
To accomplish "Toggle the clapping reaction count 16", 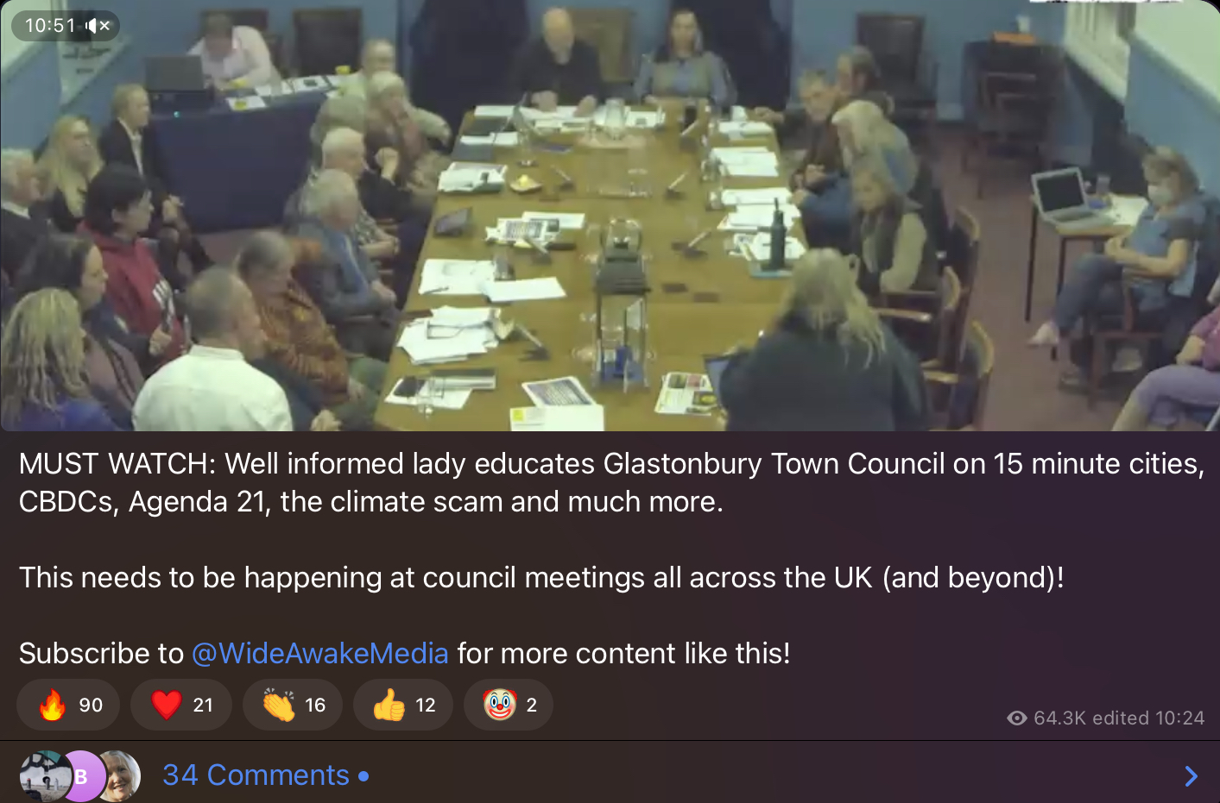I will pyautogui.click(x=315, y=705).
